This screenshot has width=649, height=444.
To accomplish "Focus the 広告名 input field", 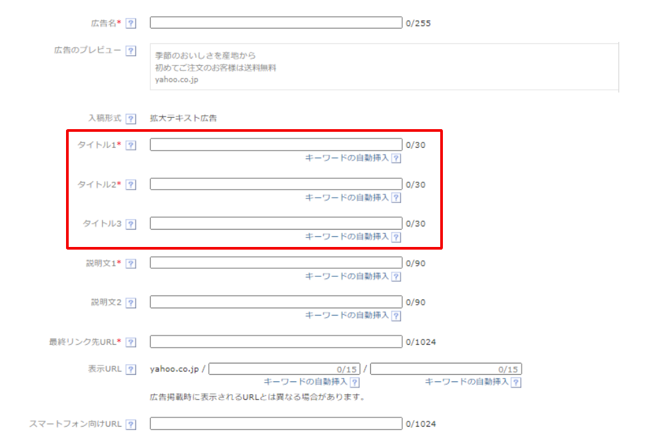I will point(276,23).
